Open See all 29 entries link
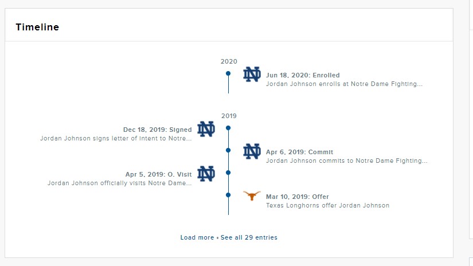This screenshot has width=473, height=266. (249, 237)
